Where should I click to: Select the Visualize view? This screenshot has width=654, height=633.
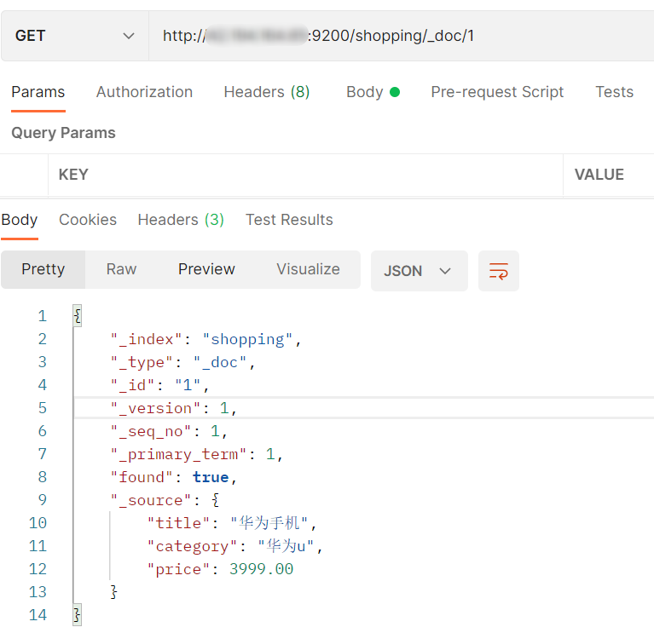tap(308, 269)
